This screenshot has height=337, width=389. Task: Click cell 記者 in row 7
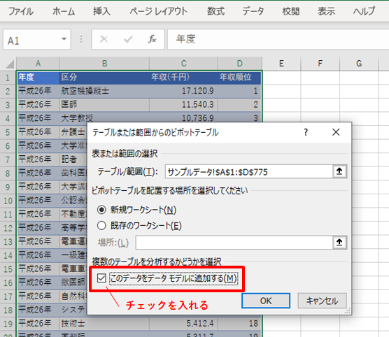tap(73, 159)
